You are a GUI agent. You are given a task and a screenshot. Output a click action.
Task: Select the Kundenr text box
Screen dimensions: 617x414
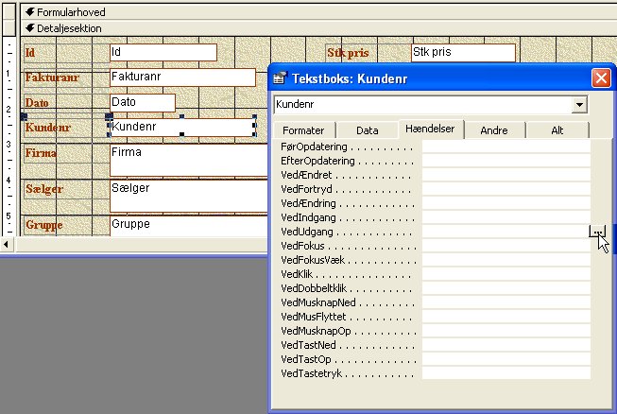pyautogui.click(x=182, y=127)
